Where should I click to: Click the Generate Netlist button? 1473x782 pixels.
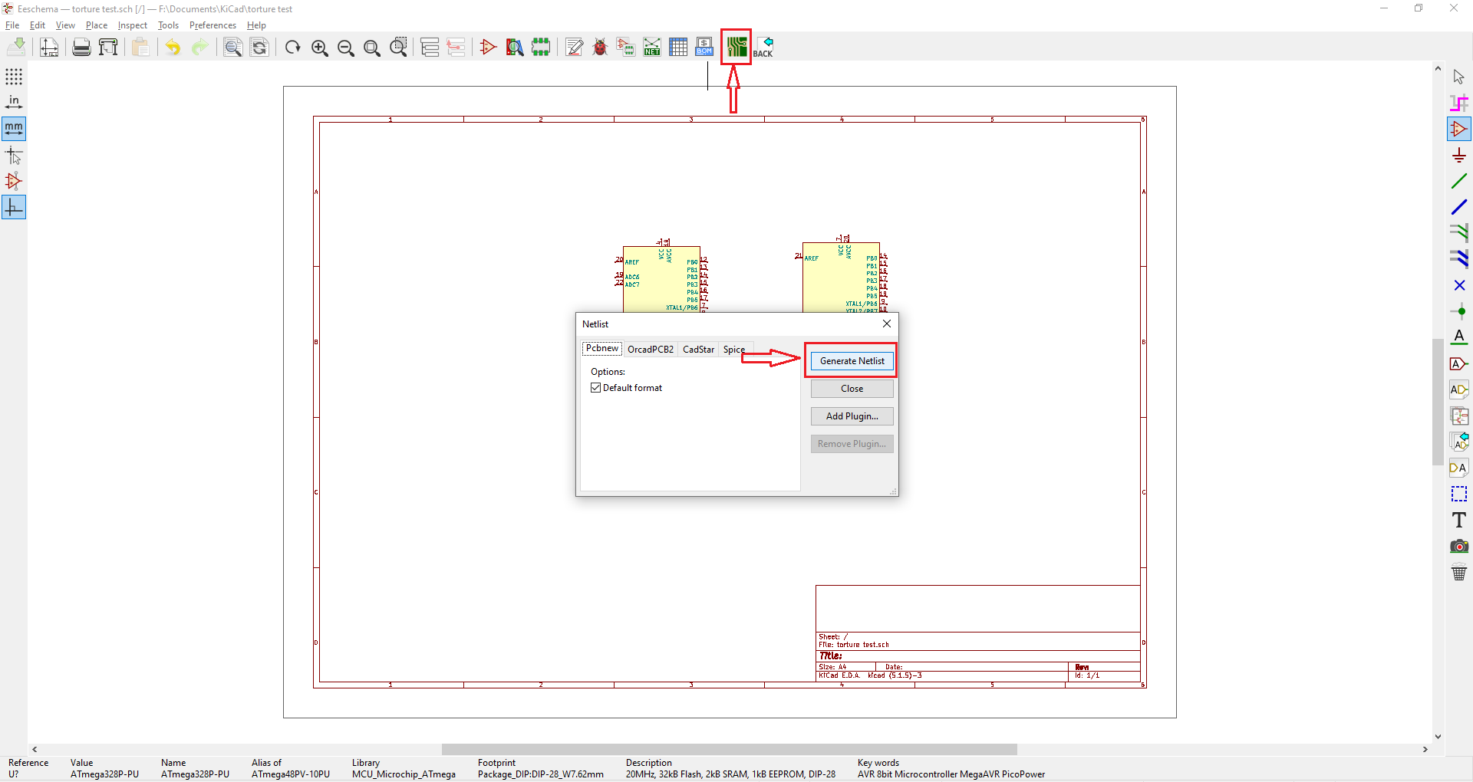point(852,361)
